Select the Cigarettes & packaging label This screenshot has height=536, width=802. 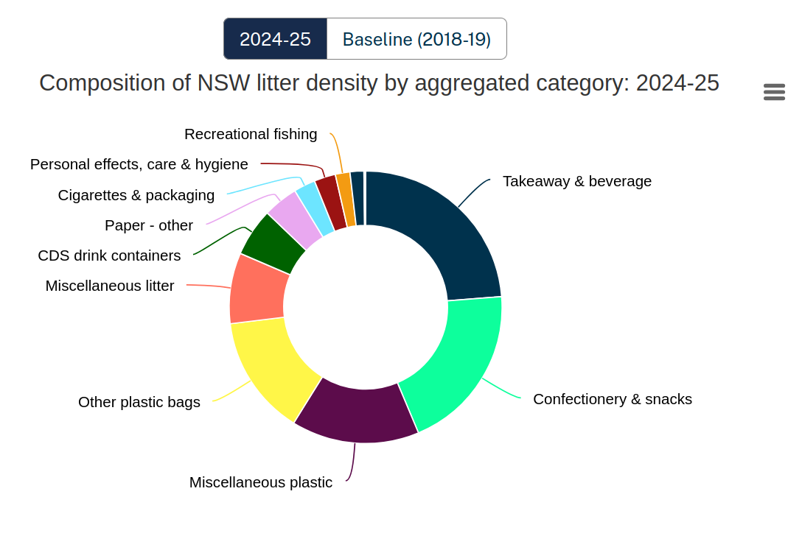coord(136,195)
